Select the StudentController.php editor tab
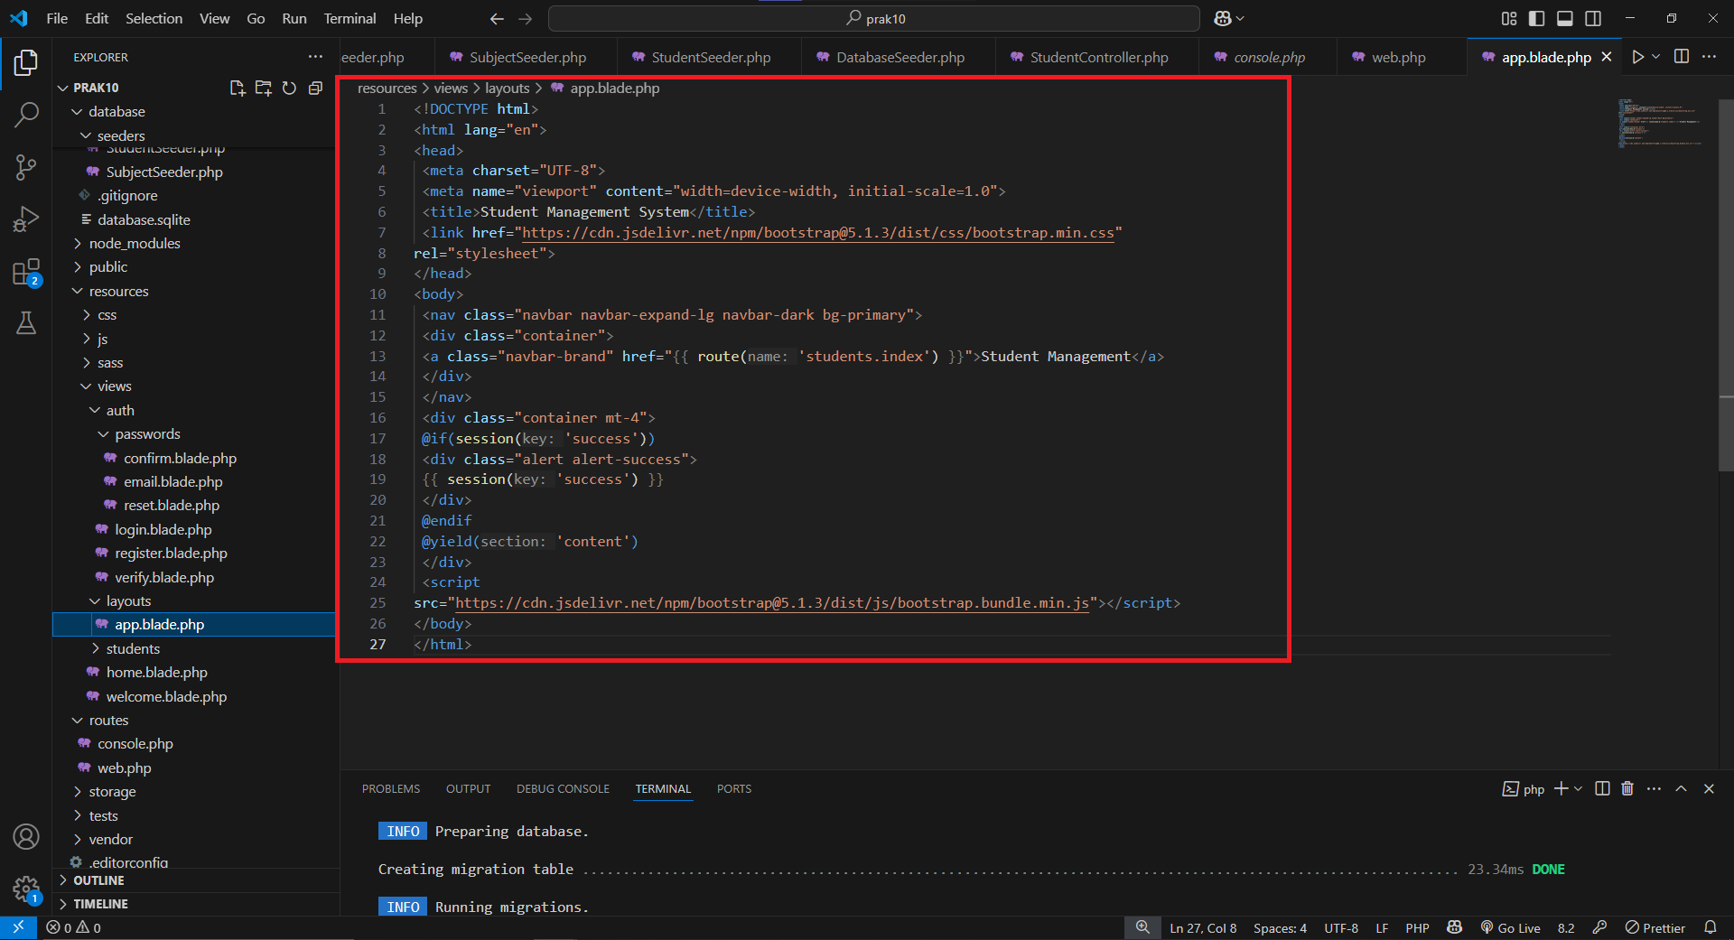 click(1095, 56)
